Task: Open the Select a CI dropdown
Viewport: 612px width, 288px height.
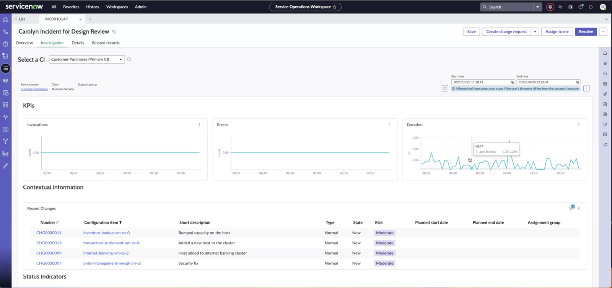Action: coord(87,59)
